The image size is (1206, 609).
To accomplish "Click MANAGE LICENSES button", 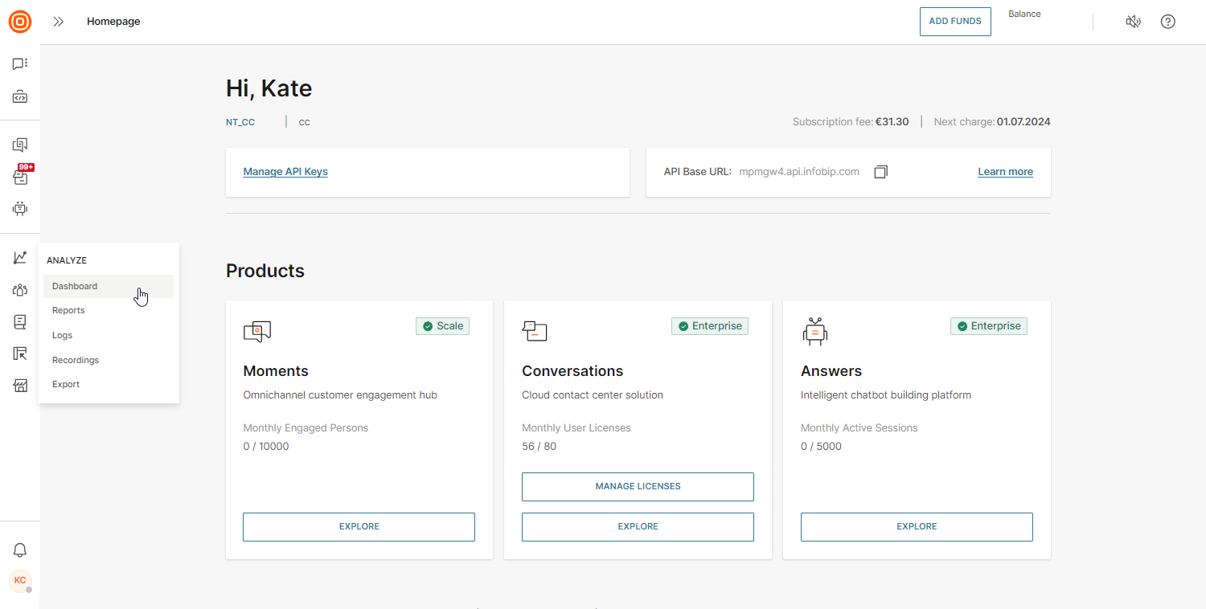I will click(638, 487).
